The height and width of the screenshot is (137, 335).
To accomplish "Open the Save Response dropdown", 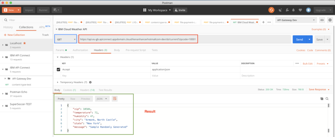I will click(319, 89).
